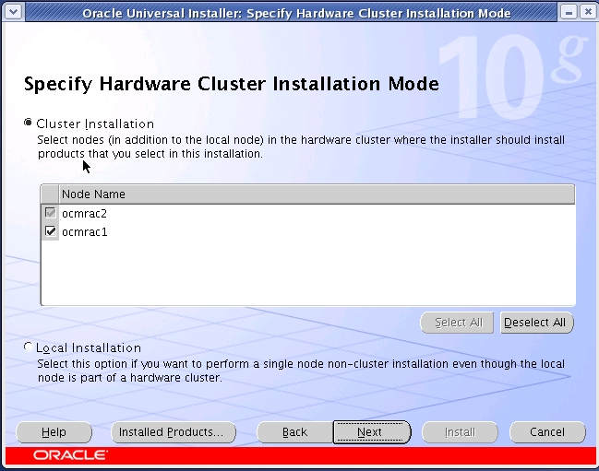
Task: Click the greyed ocmrac2 node checkbox
Action: [x=51, y=212]
